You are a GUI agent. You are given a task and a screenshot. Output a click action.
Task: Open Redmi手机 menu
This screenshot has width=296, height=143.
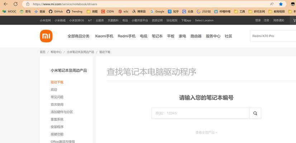point(126,36)
